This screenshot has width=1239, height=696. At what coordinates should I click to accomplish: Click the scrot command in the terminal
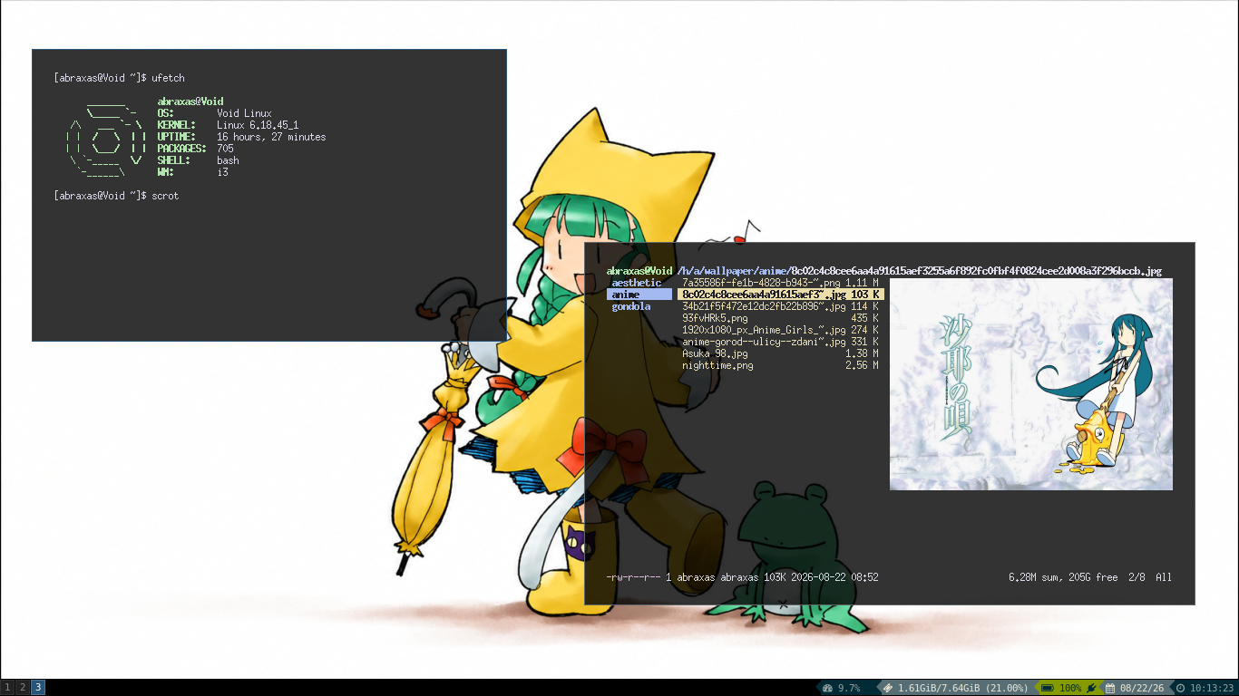(x=165, y=196)
